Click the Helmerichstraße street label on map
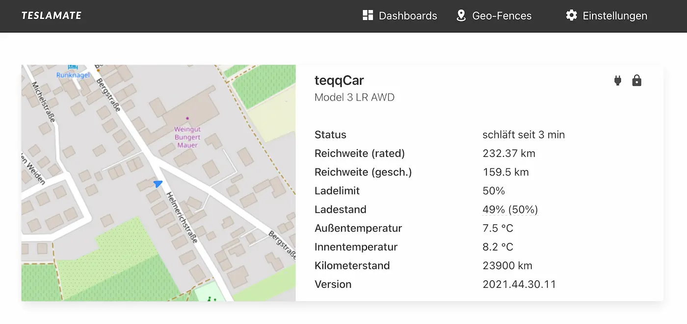The image size is (687, 324). point(182,217)
